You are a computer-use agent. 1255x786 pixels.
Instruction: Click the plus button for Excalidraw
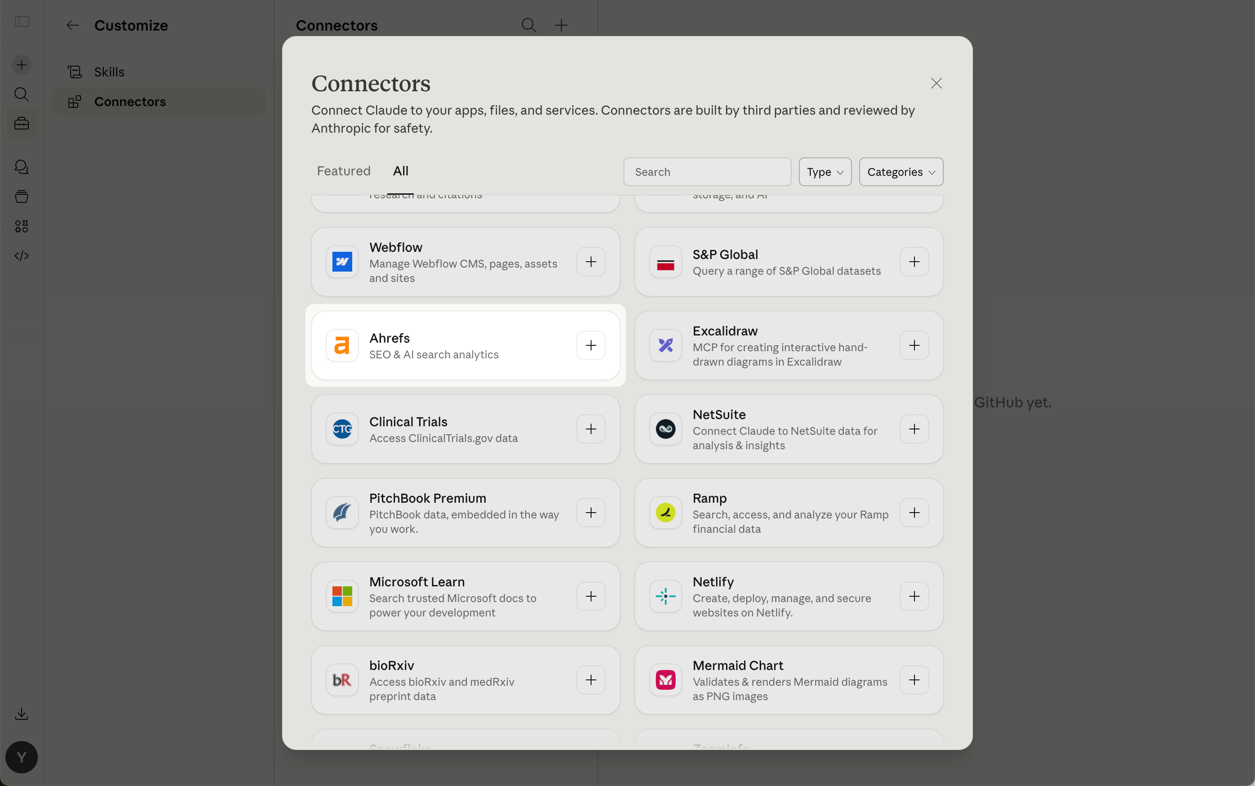click(x=914, y=345)
